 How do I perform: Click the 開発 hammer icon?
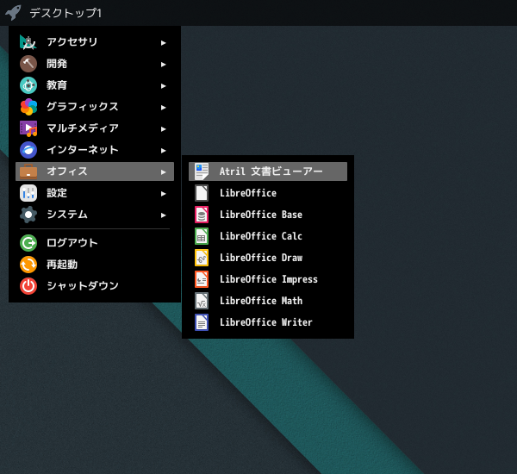coord(28,64)
